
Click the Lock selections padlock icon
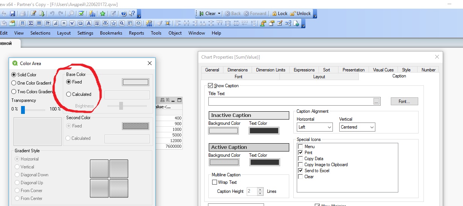tap(274, 14)
